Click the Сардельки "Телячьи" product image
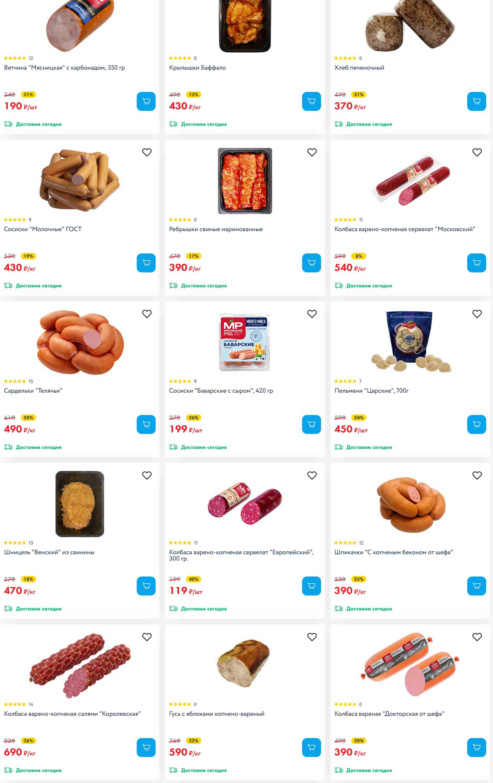The image size is (493, 783). click(80, 342)
